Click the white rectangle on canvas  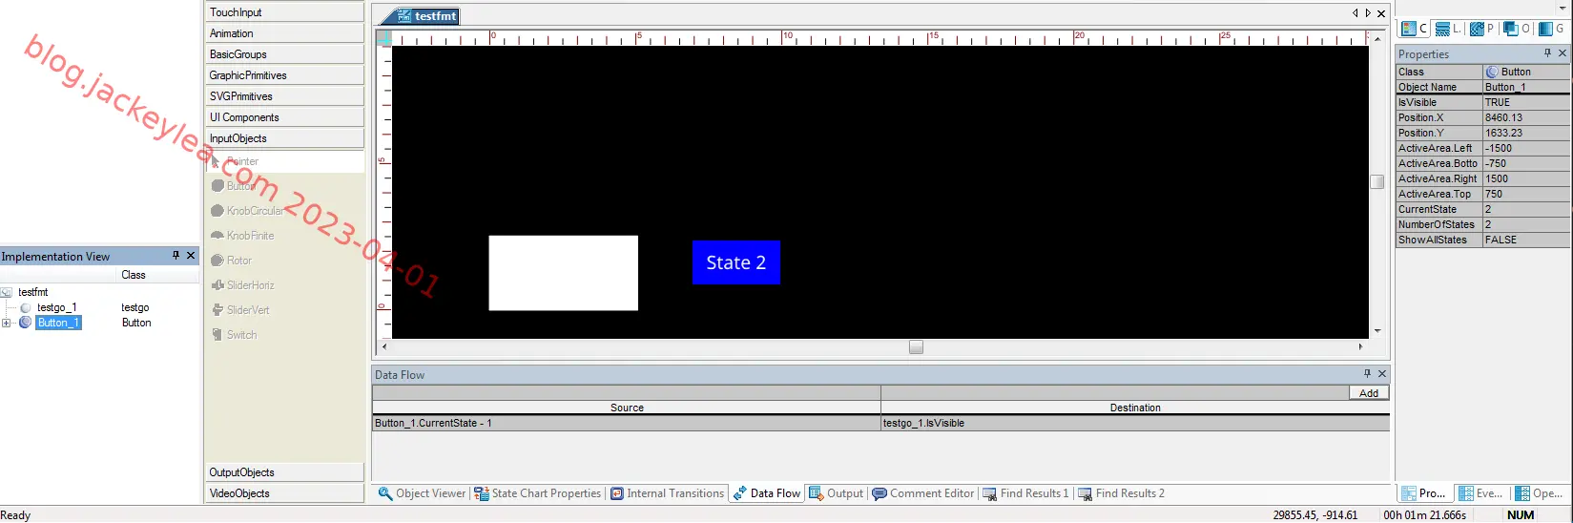point(563,273)
